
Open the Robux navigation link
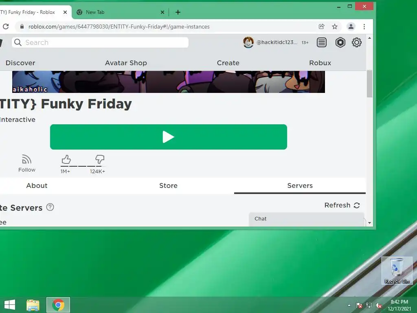[x=320, y=63]
